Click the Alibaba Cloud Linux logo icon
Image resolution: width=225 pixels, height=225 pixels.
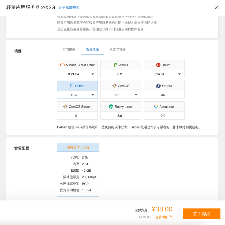(62, 65)
